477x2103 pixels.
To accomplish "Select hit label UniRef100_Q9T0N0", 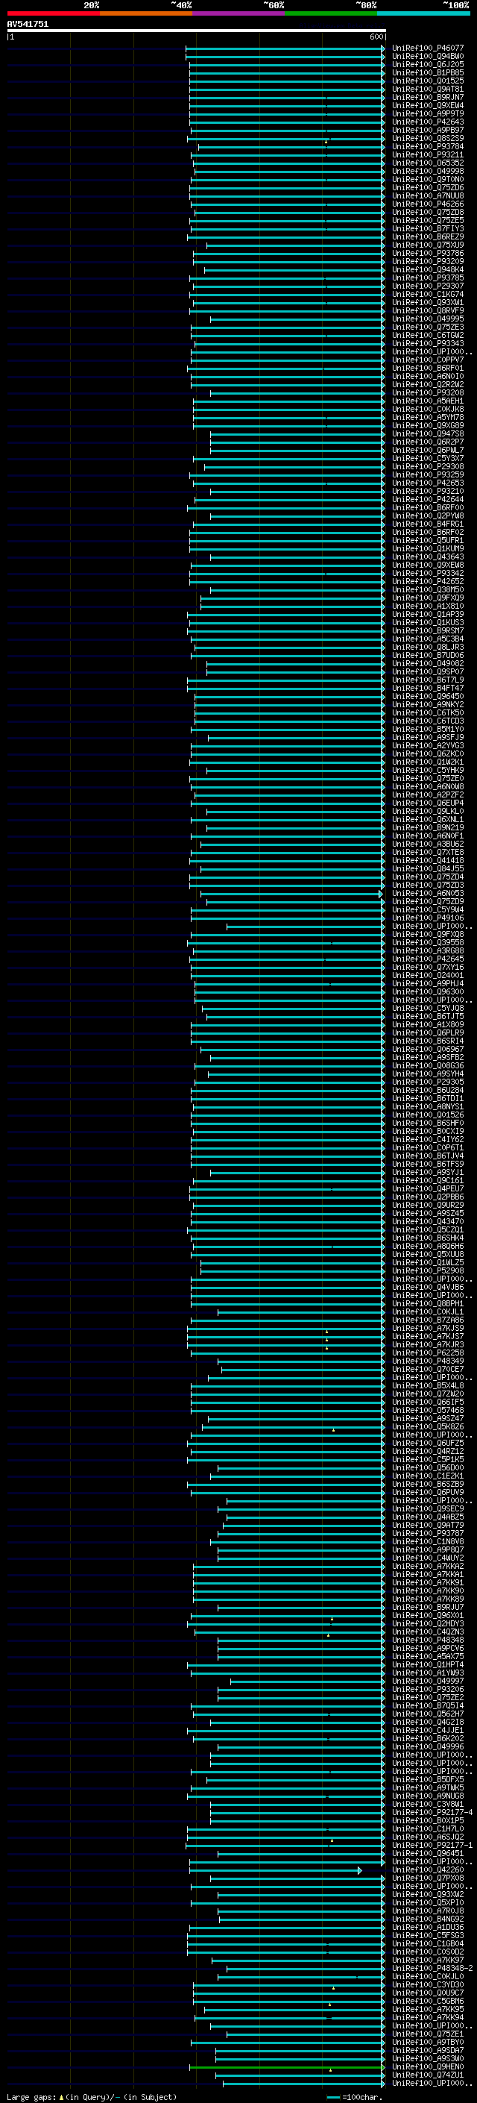I will [x=428, y=180].
